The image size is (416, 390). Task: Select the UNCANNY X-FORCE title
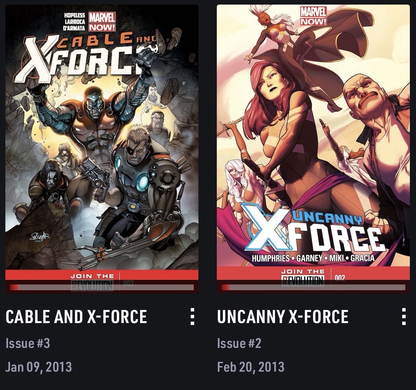[x=283, y=317]
